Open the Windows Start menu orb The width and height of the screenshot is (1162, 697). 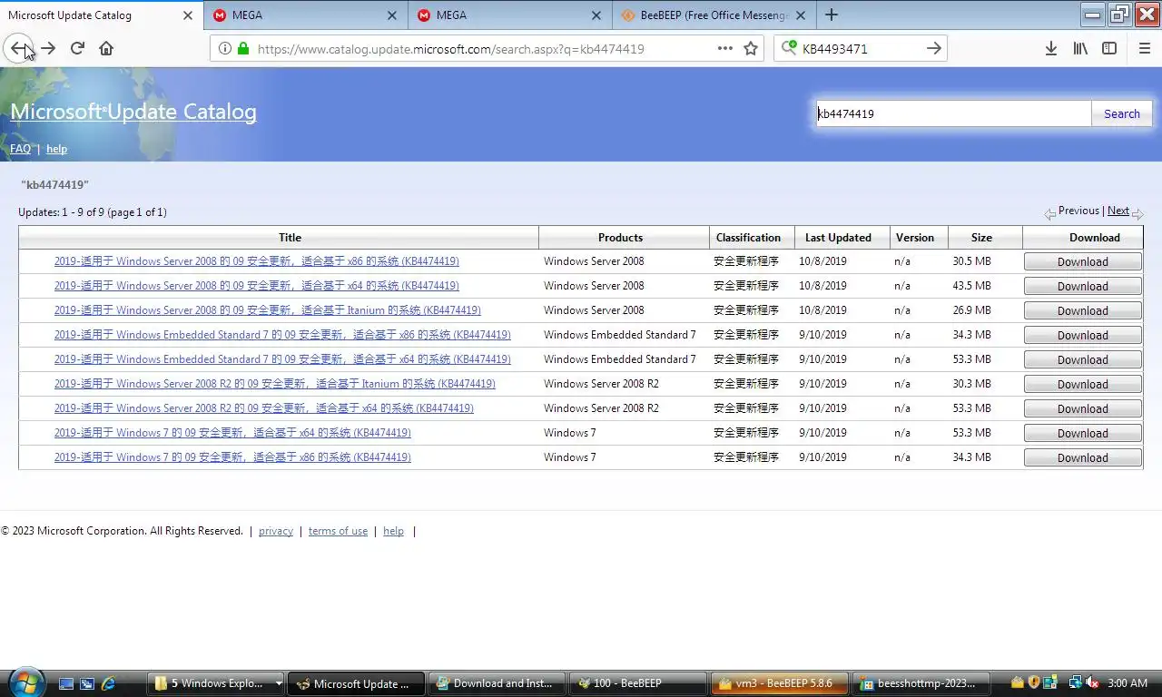point(25,682)
